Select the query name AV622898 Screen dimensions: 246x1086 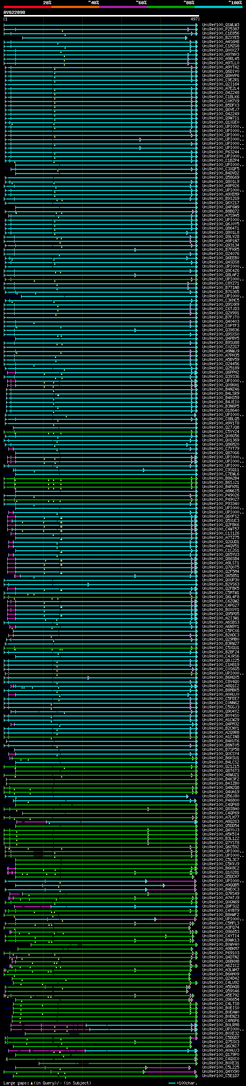click(x=14, y=13)
